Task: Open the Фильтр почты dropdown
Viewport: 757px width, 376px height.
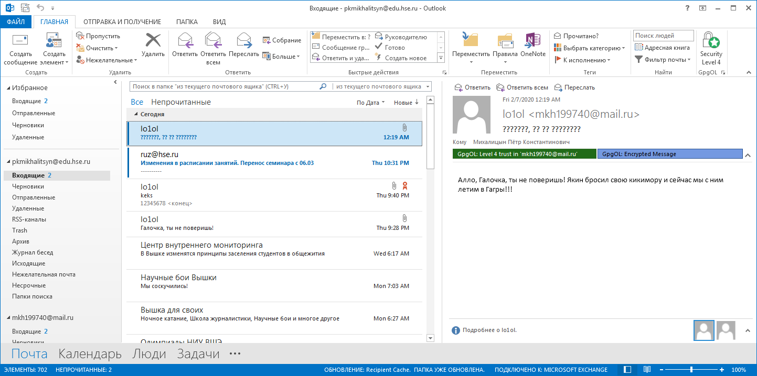Action: (x=663, y=60)
